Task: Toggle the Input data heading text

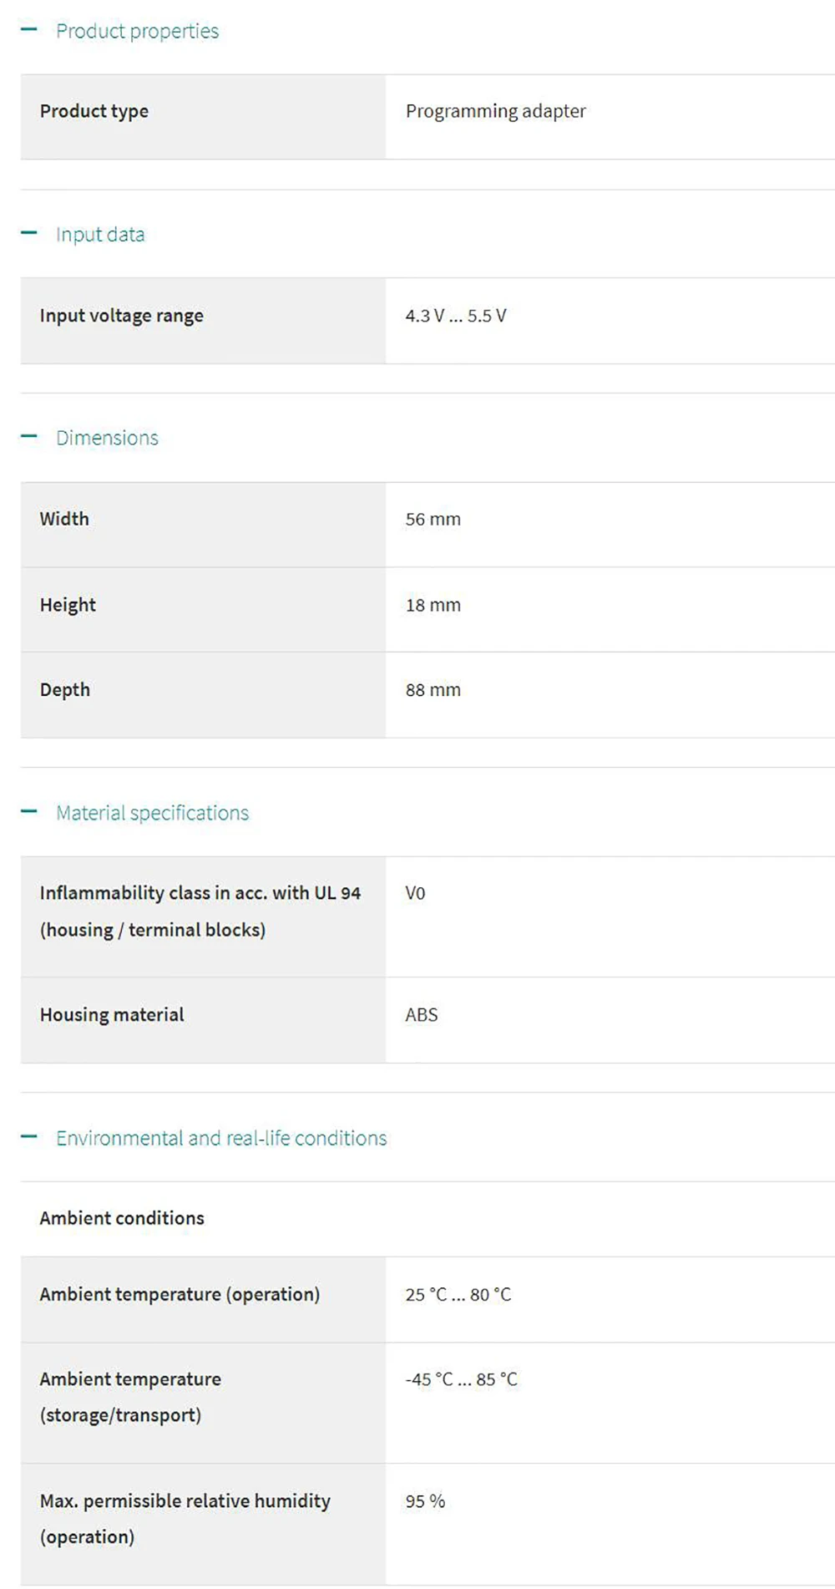Action: pos(100,235)
